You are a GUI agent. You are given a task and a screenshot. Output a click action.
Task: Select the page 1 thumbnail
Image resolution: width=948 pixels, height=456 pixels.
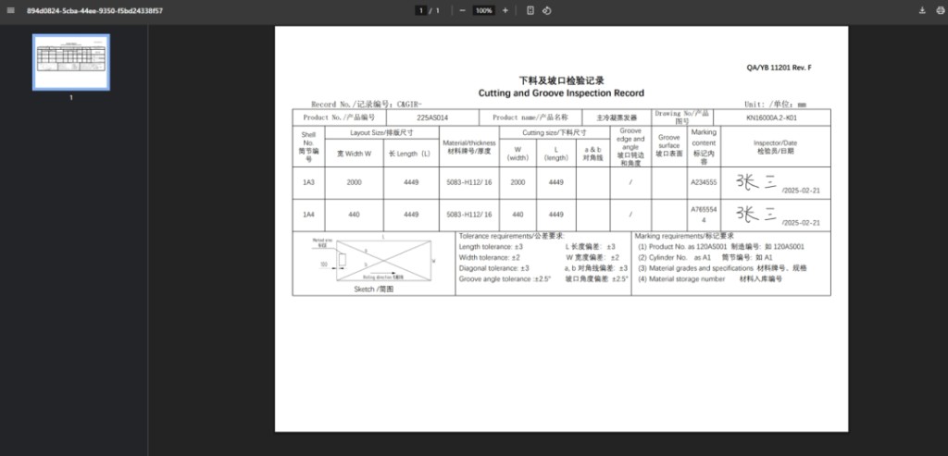71,62
